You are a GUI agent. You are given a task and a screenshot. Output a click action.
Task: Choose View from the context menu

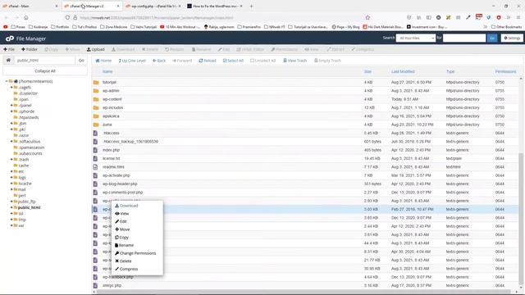click(122, 214)
